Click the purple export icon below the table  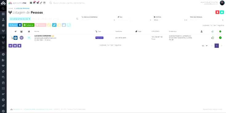click(10, 46)
